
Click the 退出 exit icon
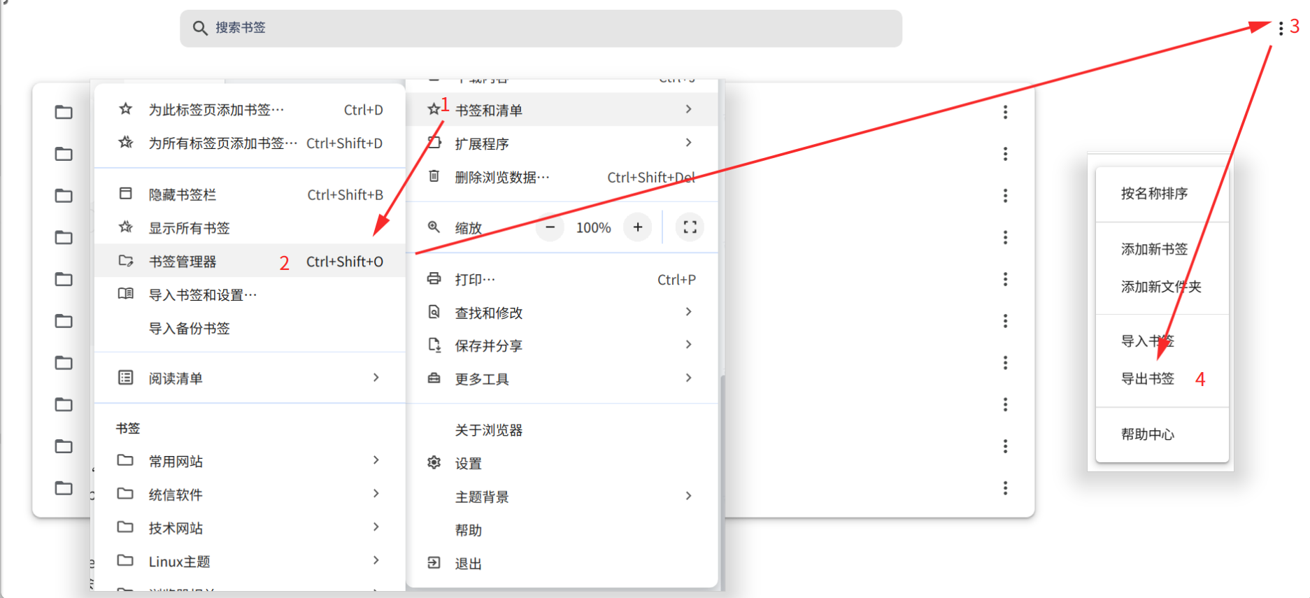coord(434,562)
